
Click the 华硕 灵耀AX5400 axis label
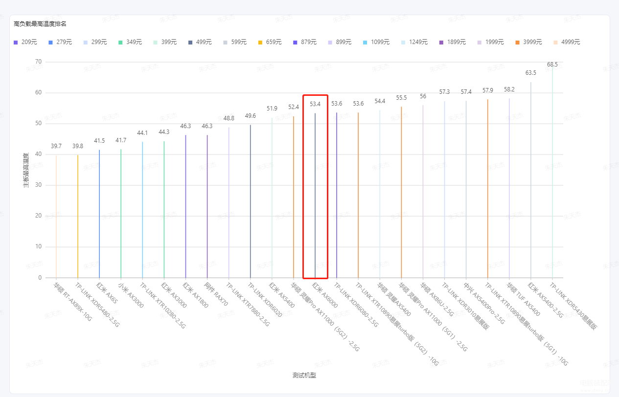pyautogui.click(x=394, y=299)
